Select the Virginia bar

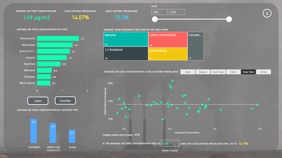(52, 58)
